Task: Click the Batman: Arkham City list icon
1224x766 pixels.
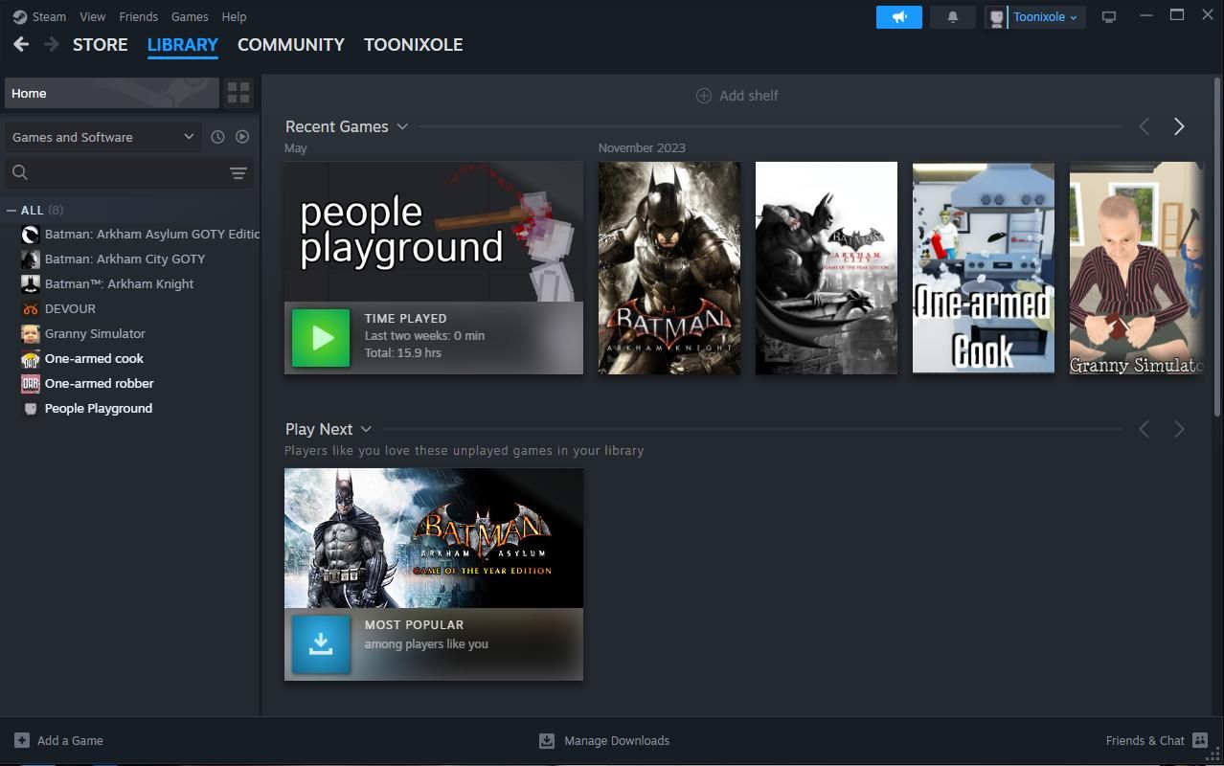Action: point(31,259)
